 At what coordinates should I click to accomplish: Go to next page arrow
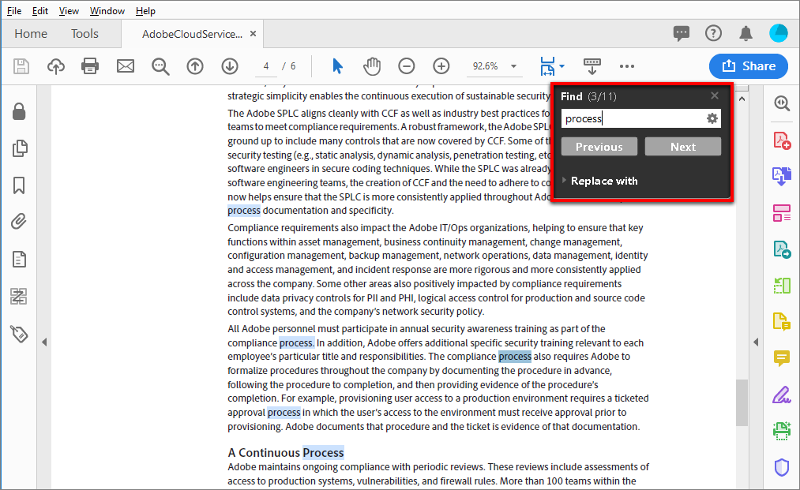pos(230,66)
